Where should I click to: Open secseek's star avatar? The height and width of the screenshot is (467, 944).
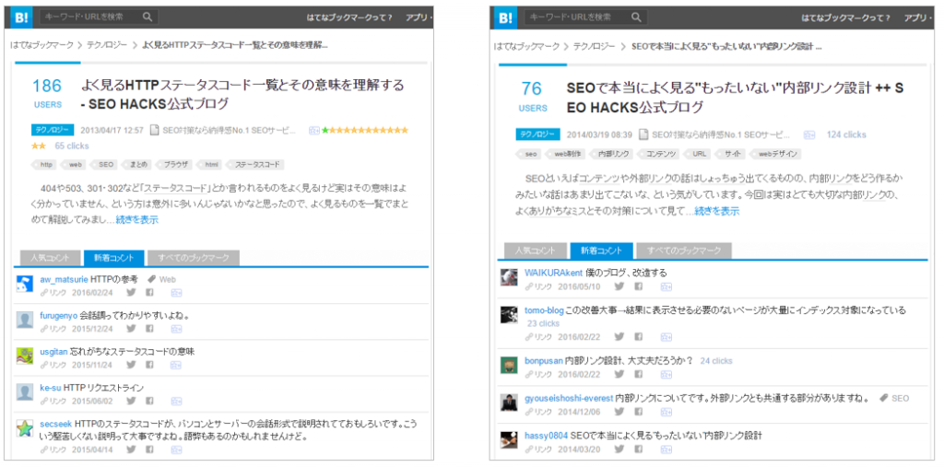tap(25, 428)
